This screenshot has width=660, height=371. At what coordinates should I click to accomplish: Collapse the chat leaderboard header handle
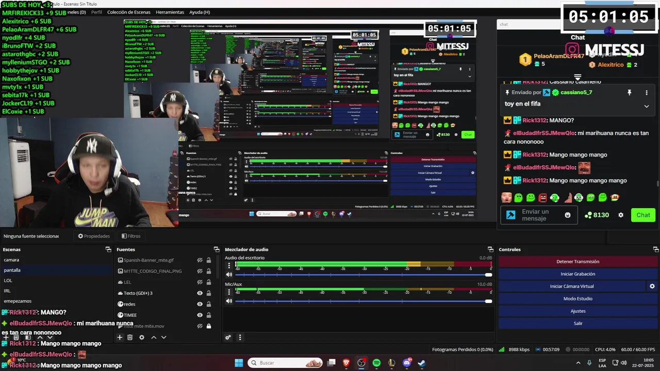click(577, 77)
